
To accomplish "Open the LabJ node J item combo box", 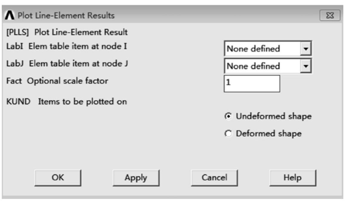I will (x=262, y=66).
